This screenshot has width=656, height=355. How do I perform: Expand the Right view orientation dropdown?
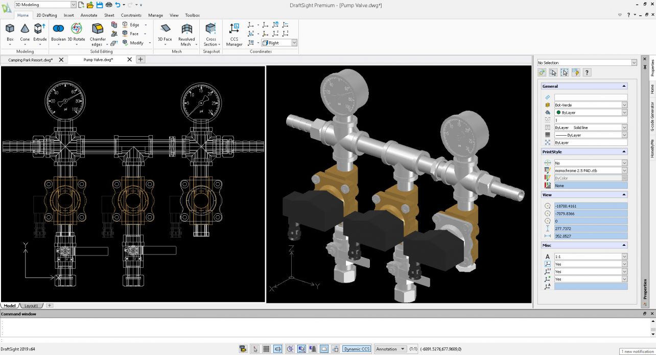click(x=294, y=43)
